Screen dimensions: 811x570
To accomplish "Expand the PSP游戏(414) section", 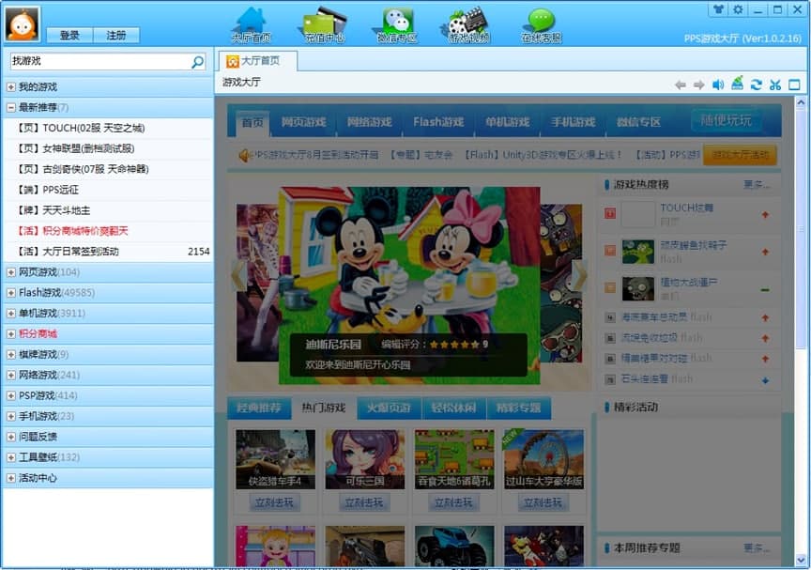I will point(11,395).
